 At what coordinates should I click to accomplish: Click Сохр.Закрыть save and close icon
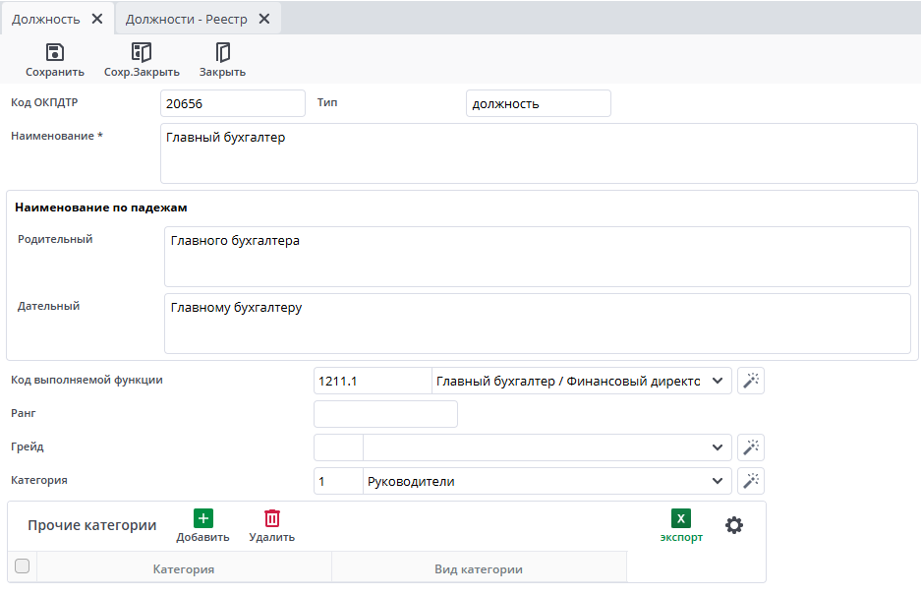[142, 53]
